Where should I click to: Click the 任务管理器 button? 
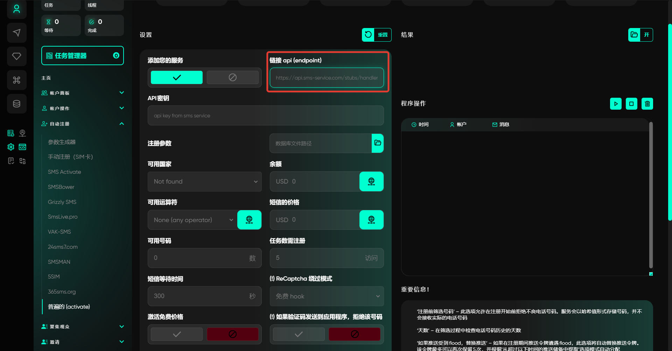[83, 56]
